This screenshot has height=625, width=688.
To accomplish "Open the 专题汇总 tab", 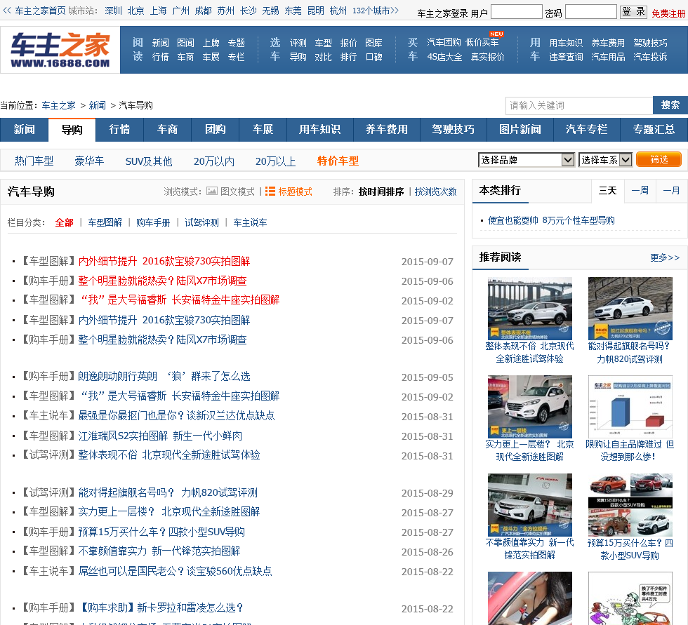I will pyautogui.click(x=654, y=130).
